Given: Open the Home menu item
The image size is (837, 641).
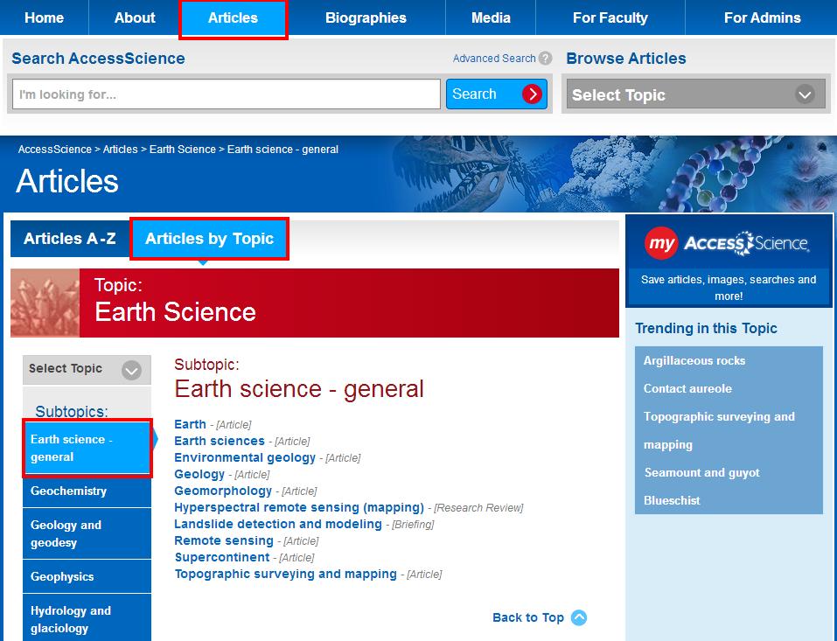Looking at the screenshot, I should (x=45, y=17).
